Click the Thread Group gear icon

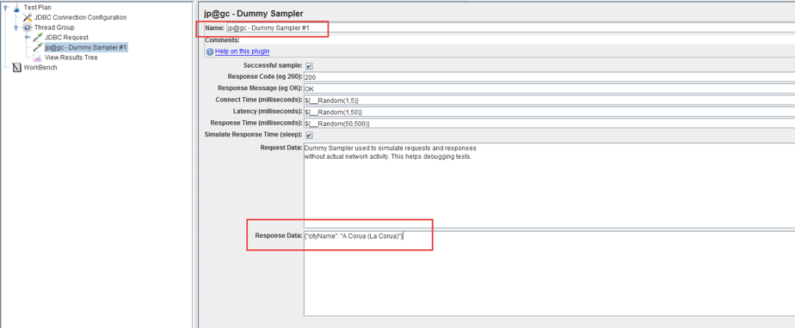(x=27, y=27)
